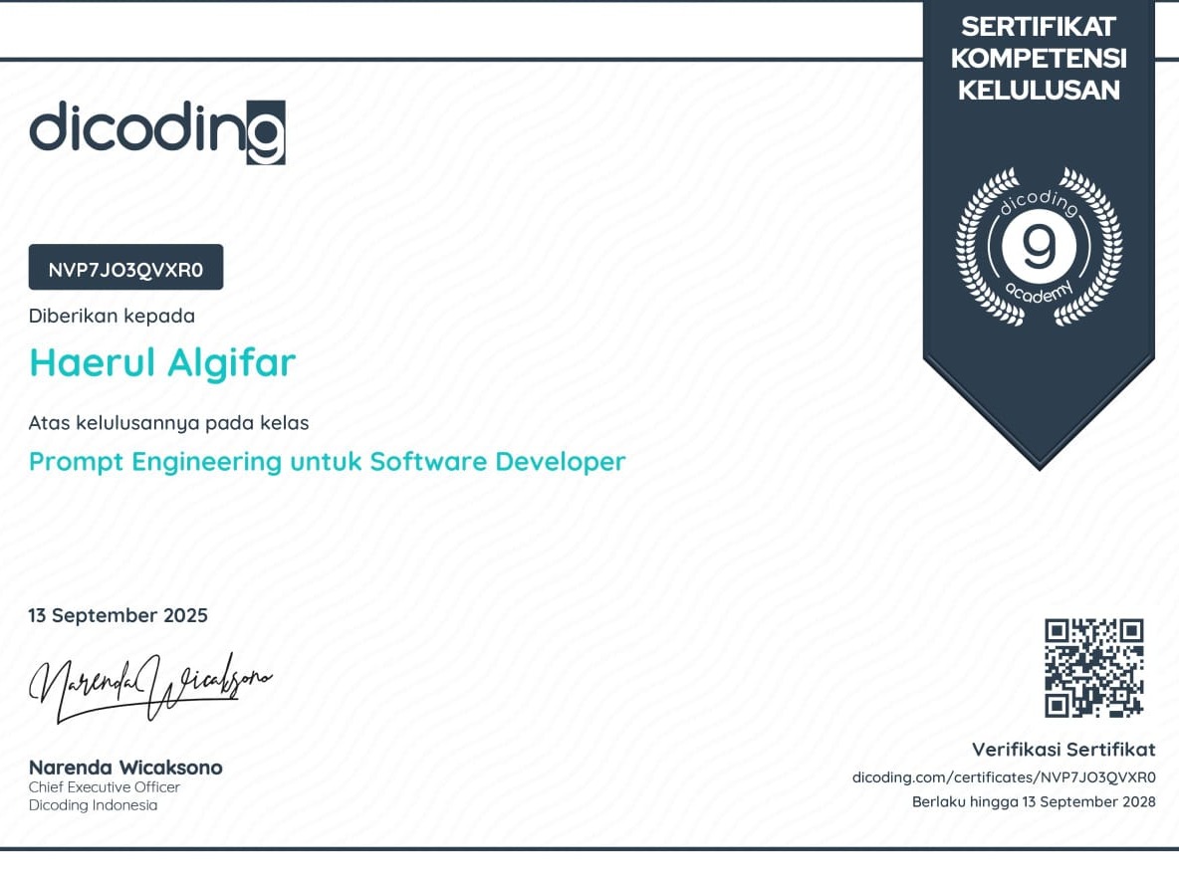Click the 'Verifikasi Sertifikat' heading
This screenshot has height=884, width=1179.
click(1063, 750)
